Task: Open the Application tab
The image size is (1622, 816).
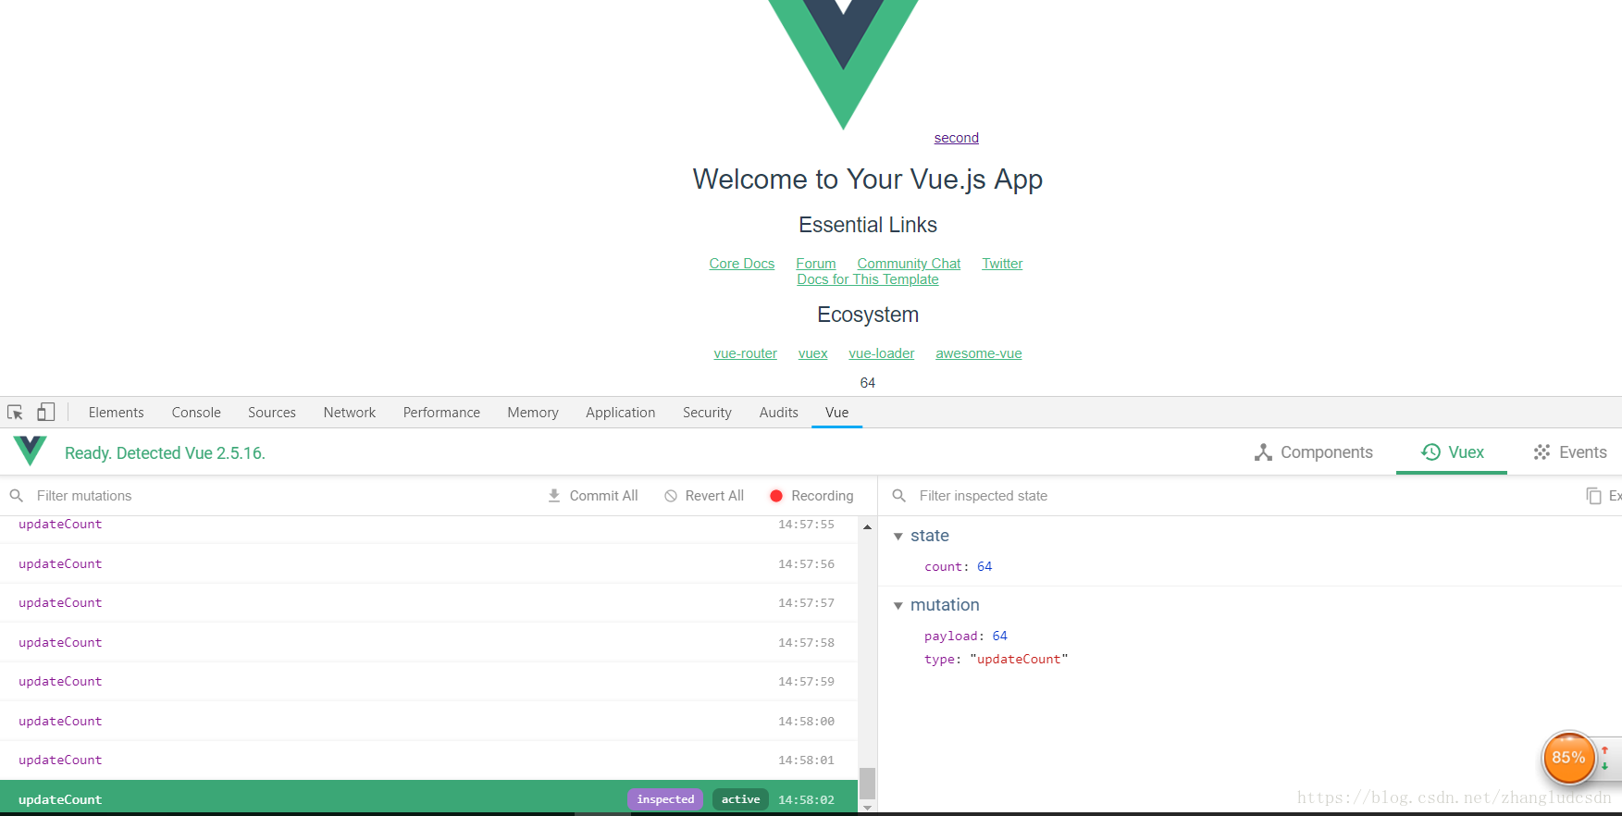Action: point(621,413)
